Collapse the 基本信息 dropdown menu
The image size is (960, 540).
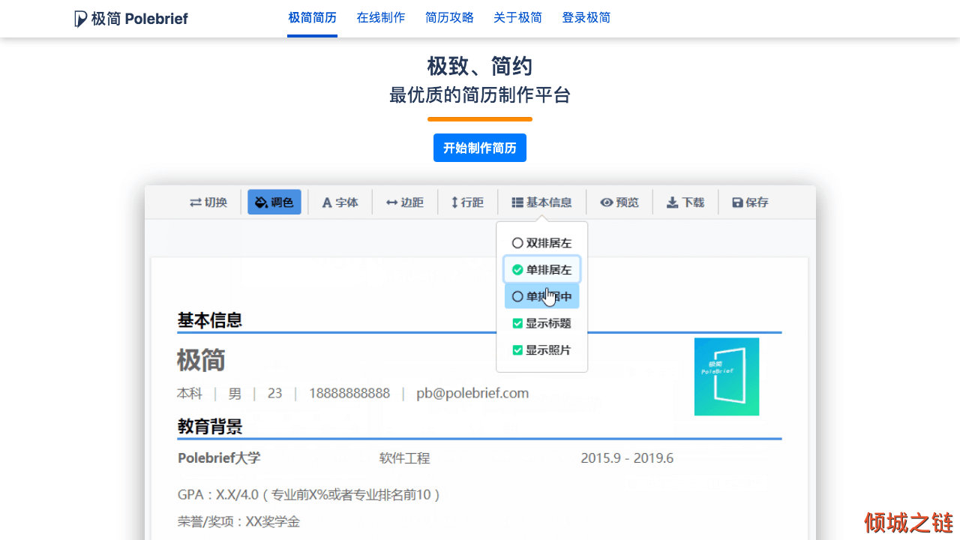point(541,202)
